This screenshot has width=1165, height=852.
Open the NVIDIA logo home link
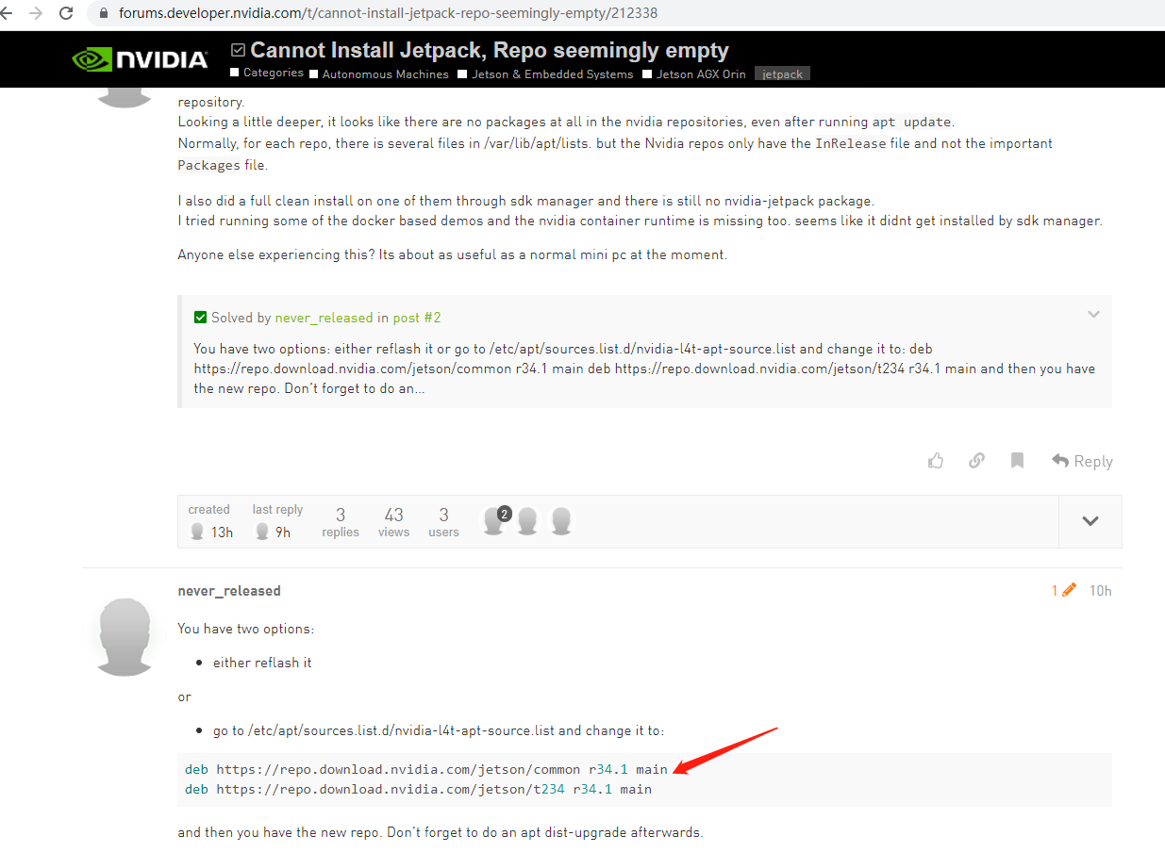pyautogui.click(x=140, y=60)
